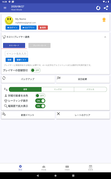This screenshot has height=179, width=111.
Task: Open the hamburger navigation menu
Action: pos(5,8)
